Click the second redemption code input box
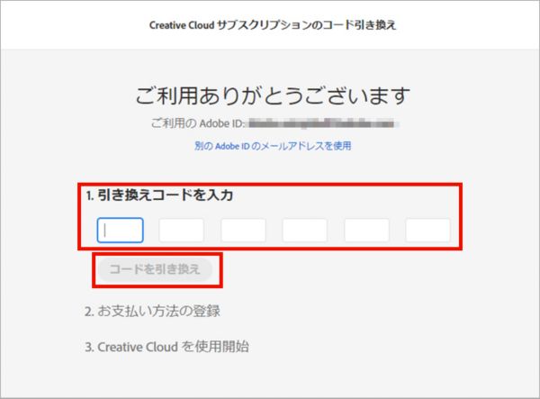This screenshot has width=540, height=399. click(x=181, y=231)
